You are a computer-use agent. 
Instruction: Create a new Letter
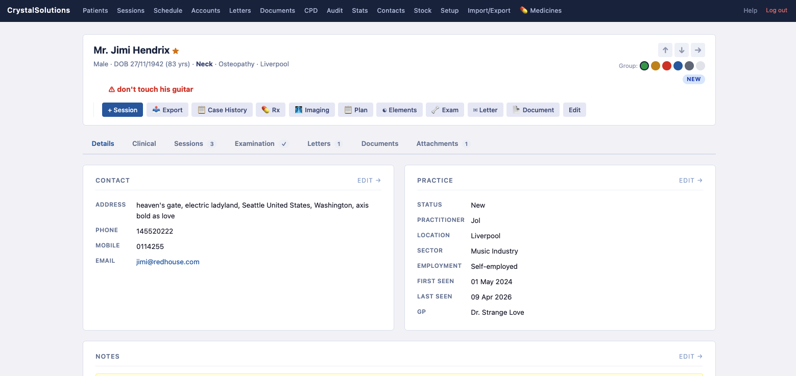point(486,110)
